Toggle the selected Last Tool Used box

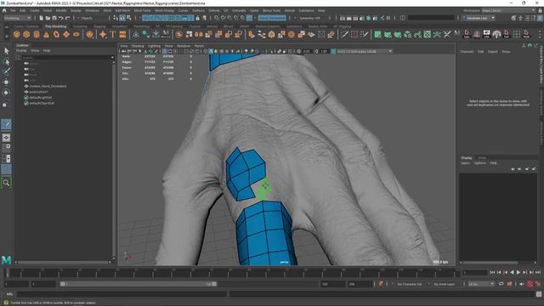pos(6,124)
